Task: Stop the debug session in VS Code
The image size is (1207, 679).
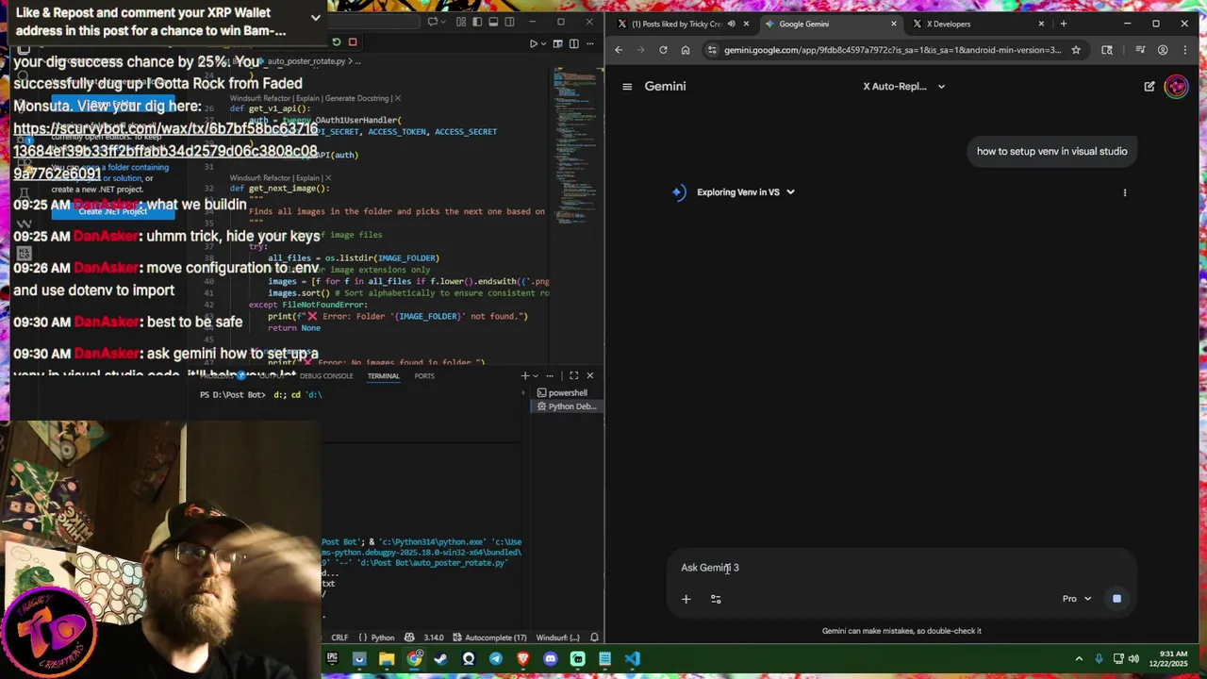Action: [353, 41]
